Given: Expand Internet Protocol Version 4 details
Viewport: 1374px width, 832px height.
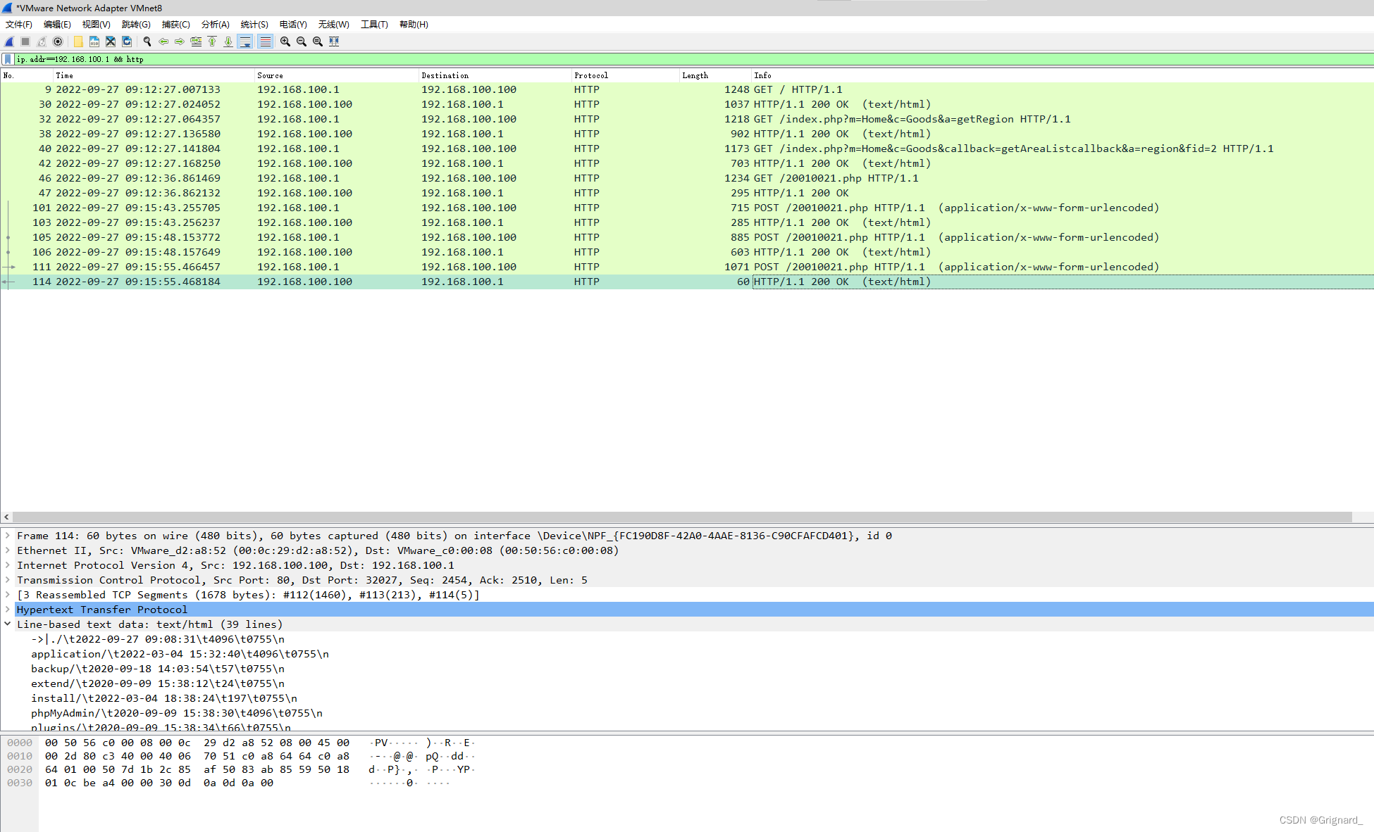Looking at the screenshot, I should point(8,565).
